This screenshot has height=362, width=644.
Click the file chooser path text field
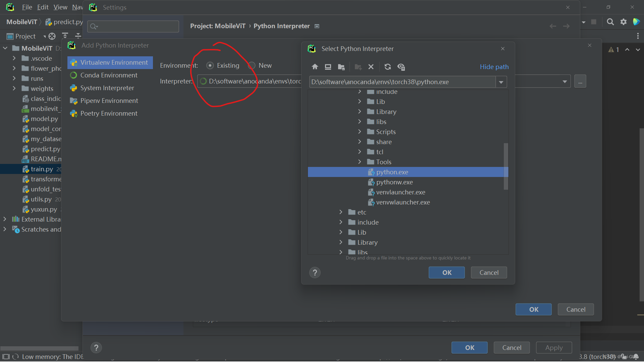[402, 82]
